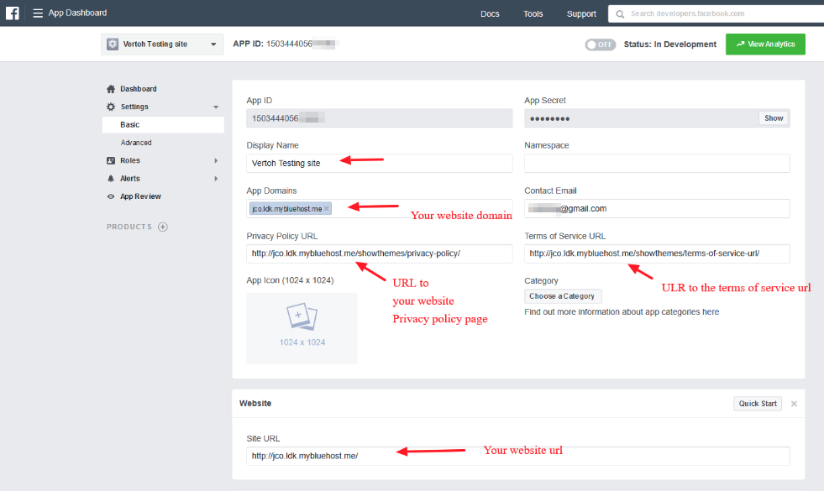This screenshot has width=824, height=491.
Task: Click the Site URL field
Action: pos(517,456)
